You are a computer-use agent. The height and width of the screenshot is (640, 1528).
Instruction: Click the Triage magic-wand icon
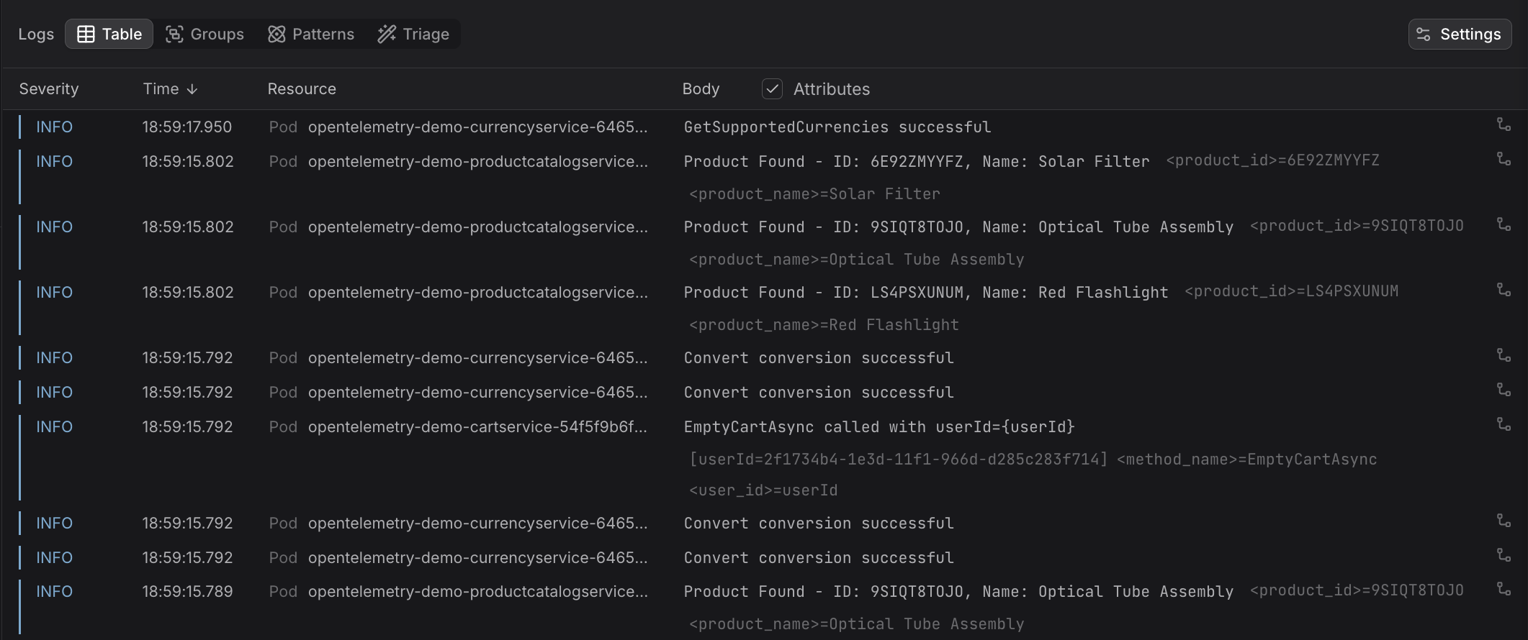tap(386, 33)
